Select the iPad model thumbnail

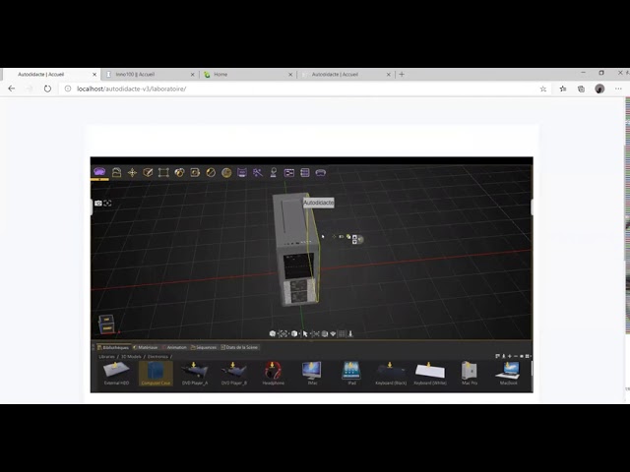click(351, 374)
